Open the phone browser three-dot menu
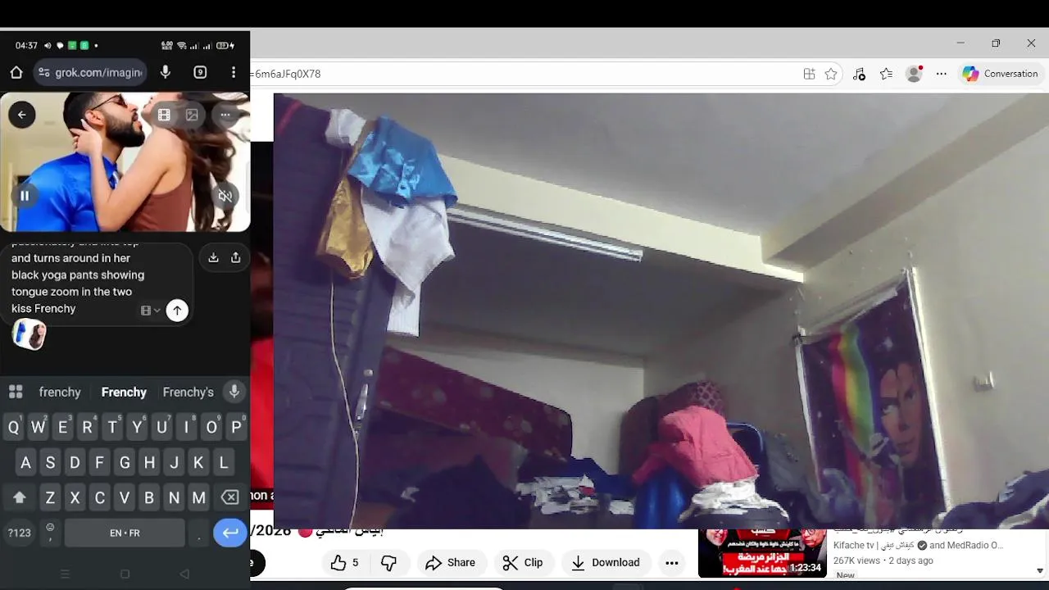 [x=234, y=72]
